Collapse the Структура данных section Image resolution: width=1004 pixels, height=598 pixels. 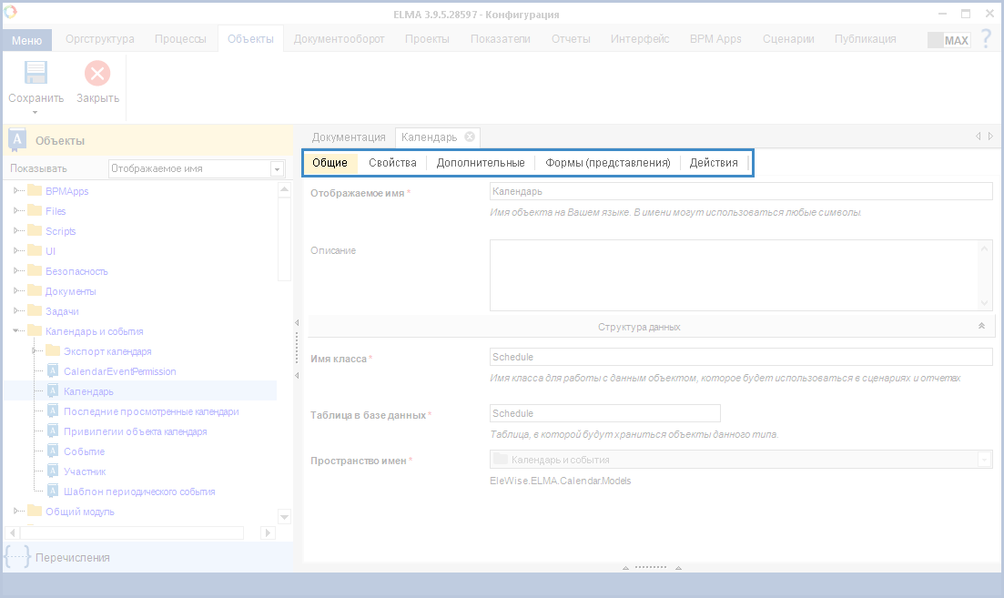[x=981, y=326]
